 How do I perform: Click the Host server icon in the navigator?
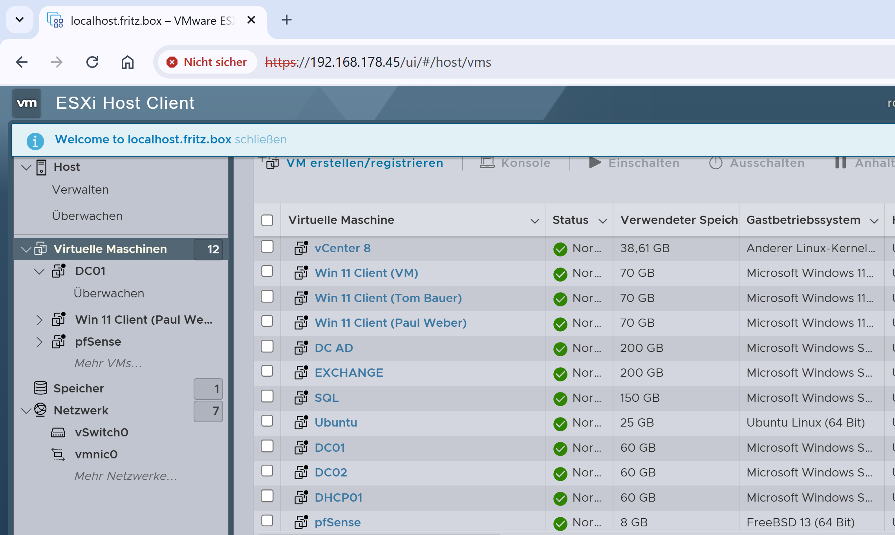point(41,167)
